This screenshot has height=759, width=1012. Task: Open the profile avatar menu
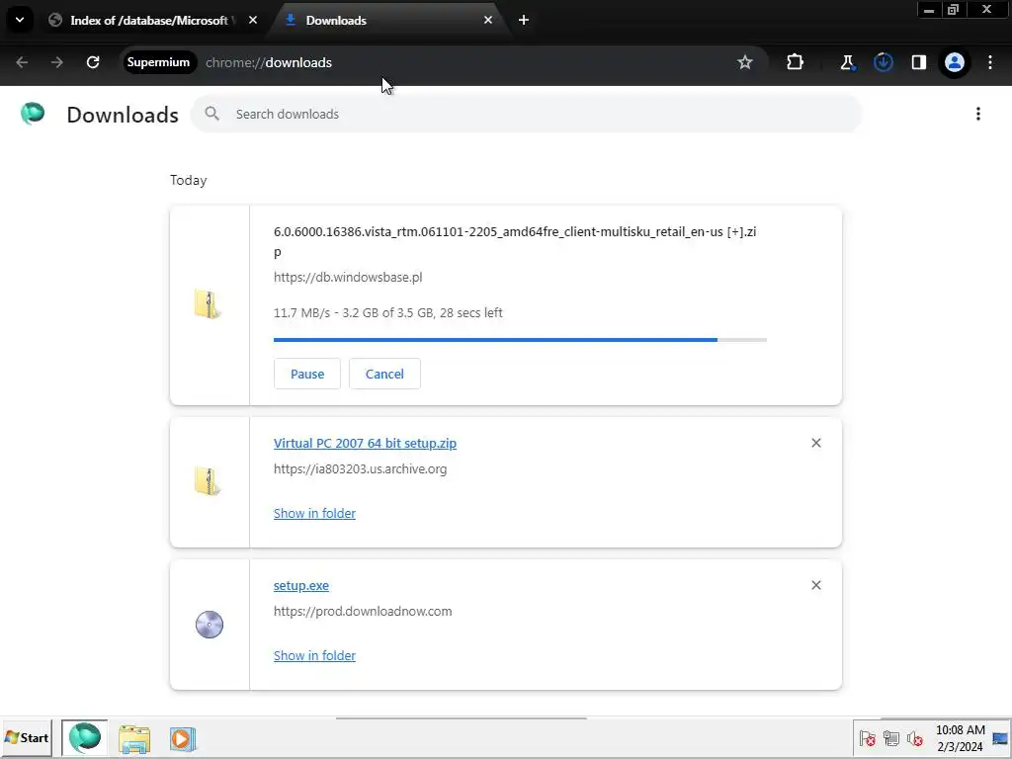pyautogui.click(x=955, y=62)
